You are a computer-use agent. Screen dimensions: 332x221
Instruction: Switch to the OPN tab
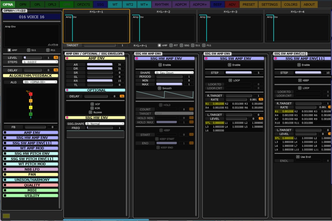(x=23, y=4)
